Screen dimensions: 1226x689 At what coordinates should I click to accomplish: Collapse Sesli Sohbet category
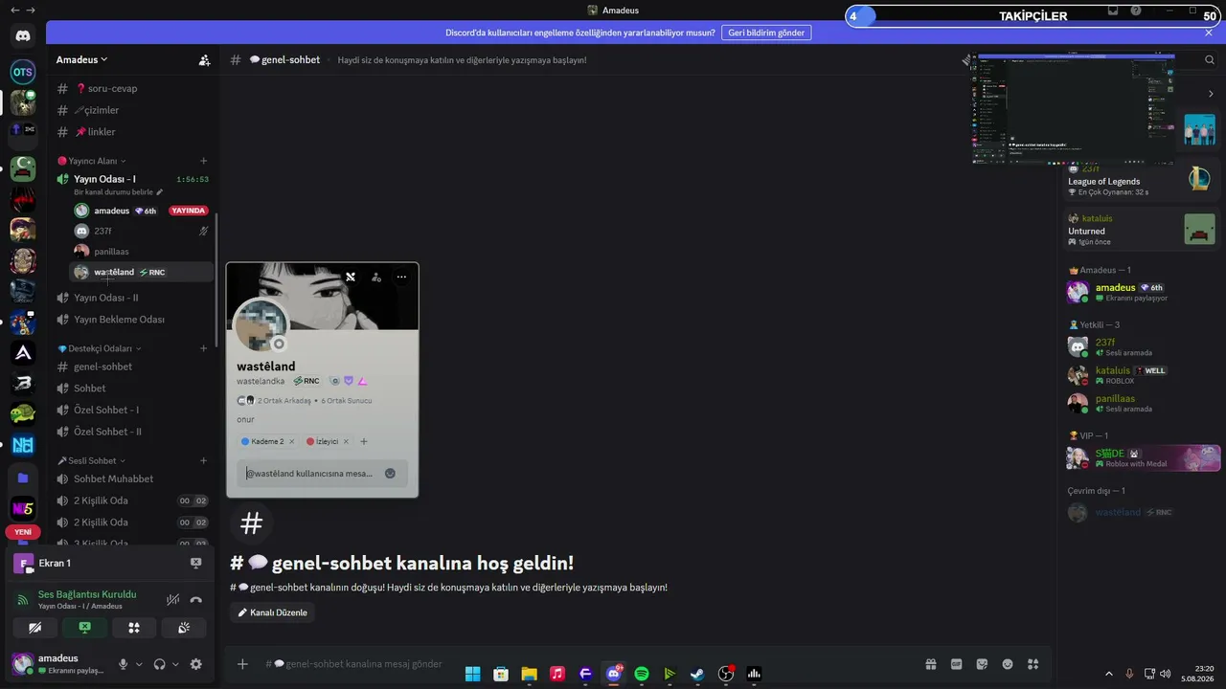tap(91, 460)
